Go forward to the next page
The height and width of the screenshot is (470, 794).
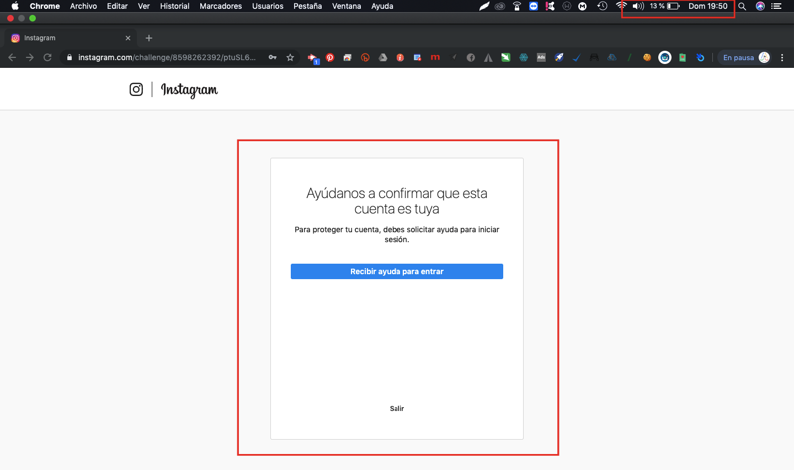pyautogui.click(x=30, y=57)
